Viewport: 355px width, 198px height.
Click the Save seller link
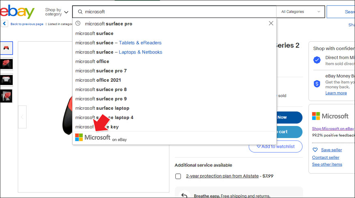point(331,150)
